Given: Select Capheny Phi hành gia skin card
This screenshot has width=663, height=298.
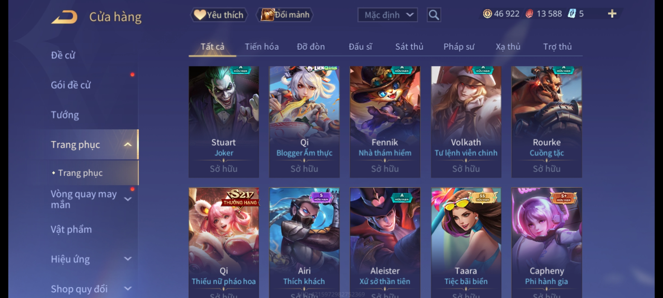Looking at the screenshot, I should coord(546,243).
